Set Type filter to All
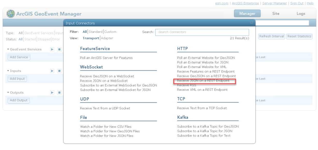This screenshot has height=150, width=318. point(20,33)
